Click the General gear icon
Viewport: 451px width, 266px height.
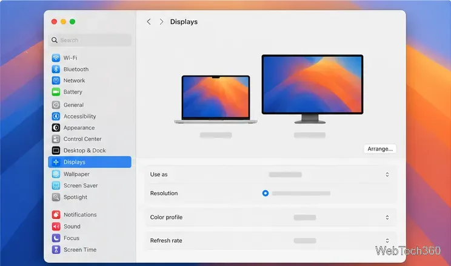tap(56, 105)
